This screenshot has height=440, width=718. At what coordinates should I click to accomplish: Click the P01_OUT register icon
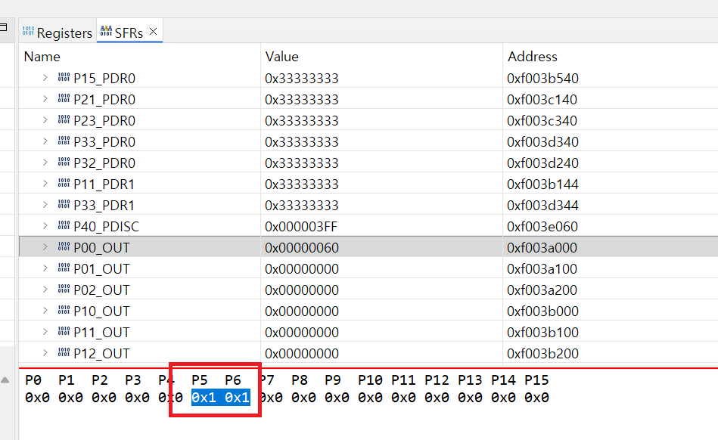[x=64, y=268]
